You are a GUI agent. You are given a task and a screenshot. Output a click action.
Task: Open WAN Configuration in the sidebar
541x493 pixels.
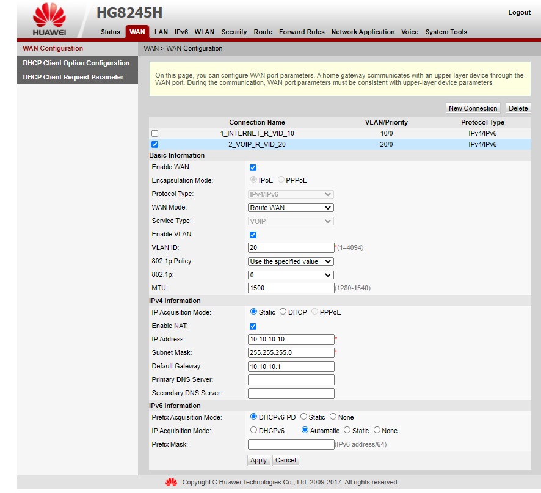coord(78,48)
